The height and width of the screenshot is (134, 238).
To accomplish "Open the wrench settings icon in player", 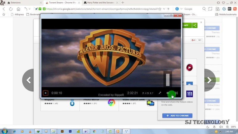I will pyautogui.click(x=160, y=93).
